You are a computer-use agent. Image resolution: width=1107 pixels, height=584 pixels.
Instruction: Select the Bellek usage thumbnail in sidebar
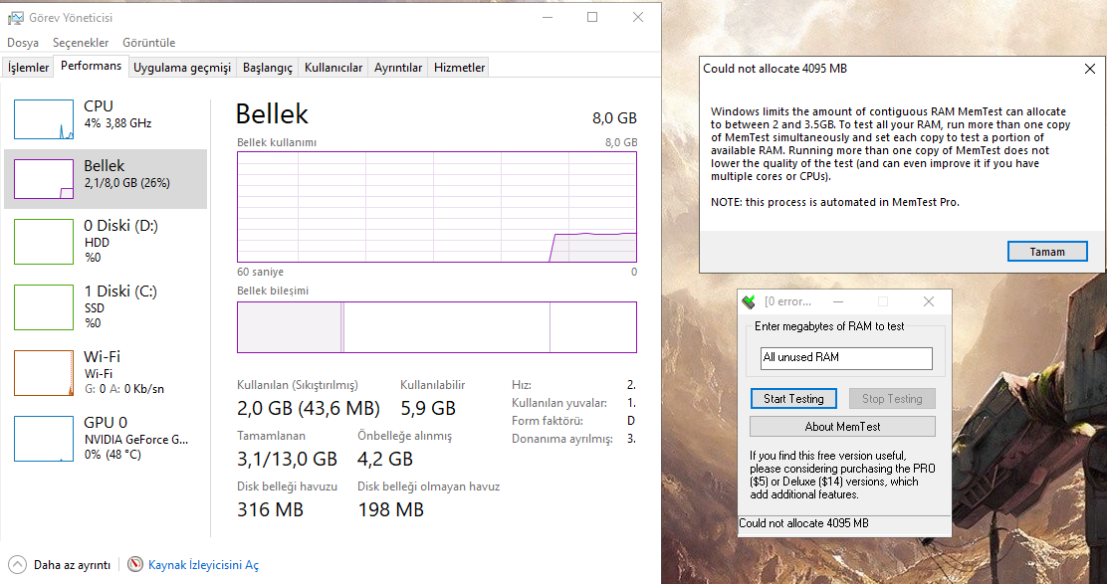coord(44,179)
